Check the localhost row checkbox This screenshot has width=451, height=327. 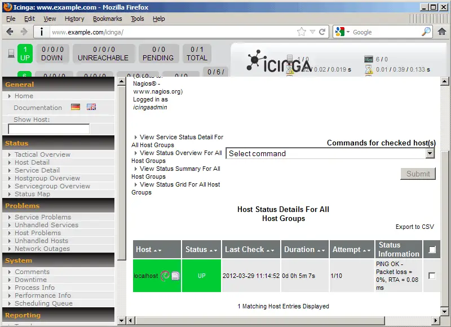coord(432,276)
